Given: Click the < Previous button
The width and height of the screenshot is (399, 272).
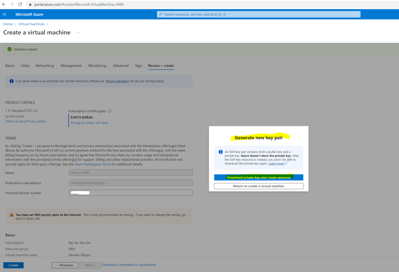Looking at the screenshot, I should pyautogui.click(x=65, y=265).
